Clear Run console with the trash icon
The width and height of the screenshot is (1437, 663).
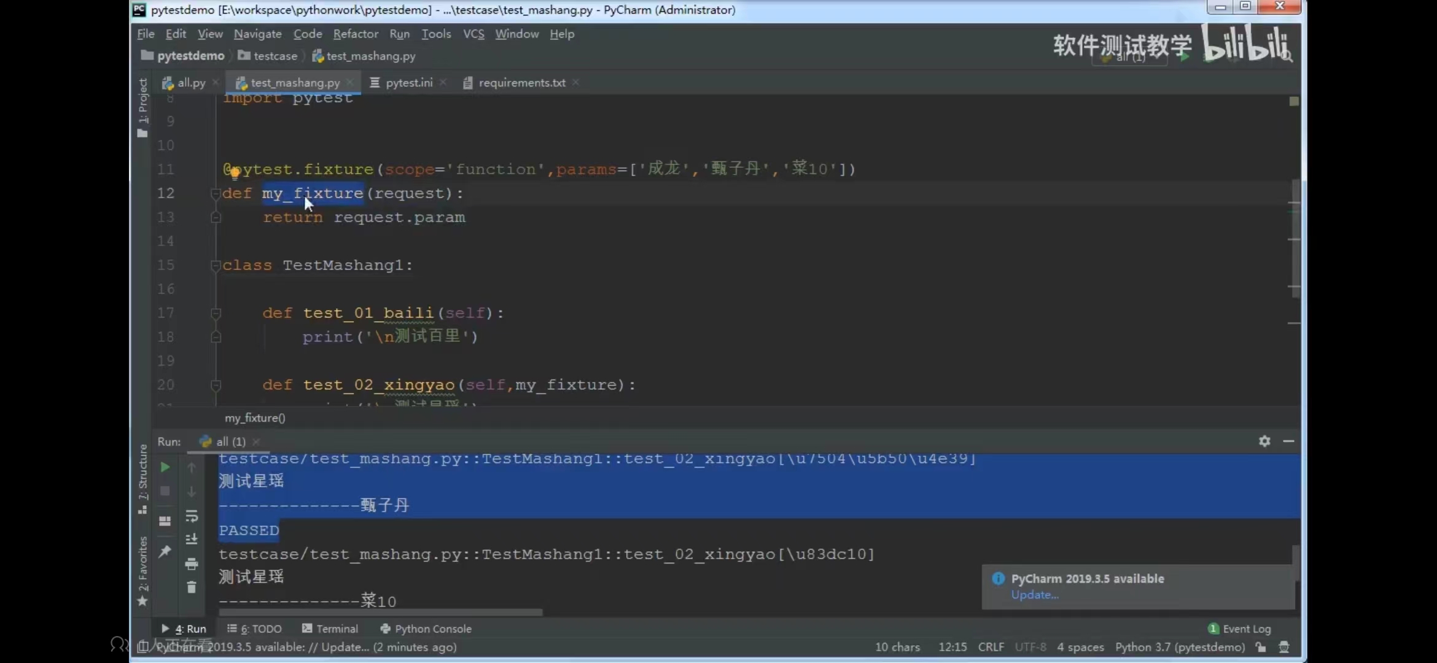tap(192, 587)
